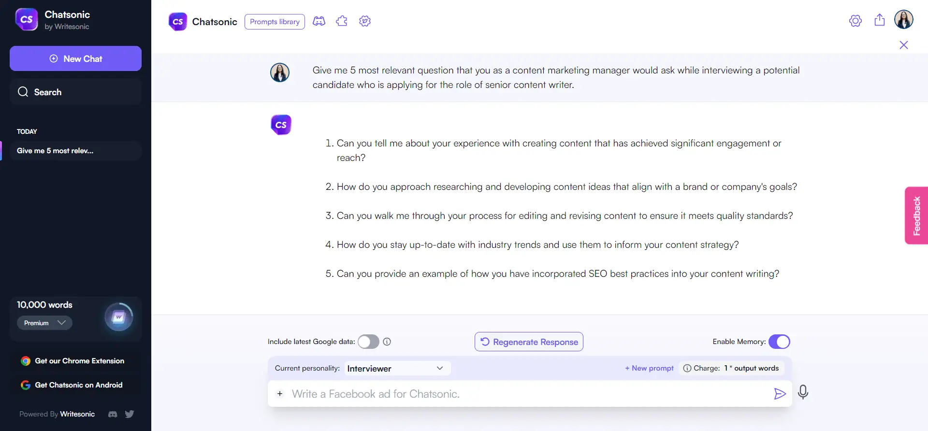928x431 pixels.
Task: Open the Feedback side tab
Action: coord(916,215)
